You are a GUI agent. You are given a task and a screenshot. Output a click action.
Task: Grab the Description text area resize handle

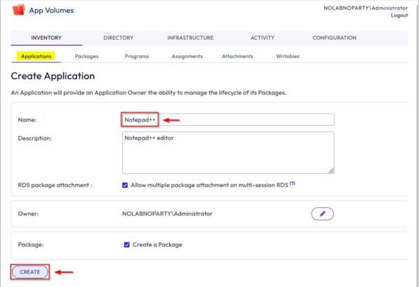coord(331,170)
